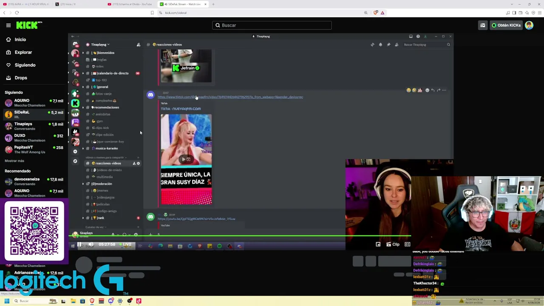Expand the calendario-de-directo channel arrow

tap(83, 73)
